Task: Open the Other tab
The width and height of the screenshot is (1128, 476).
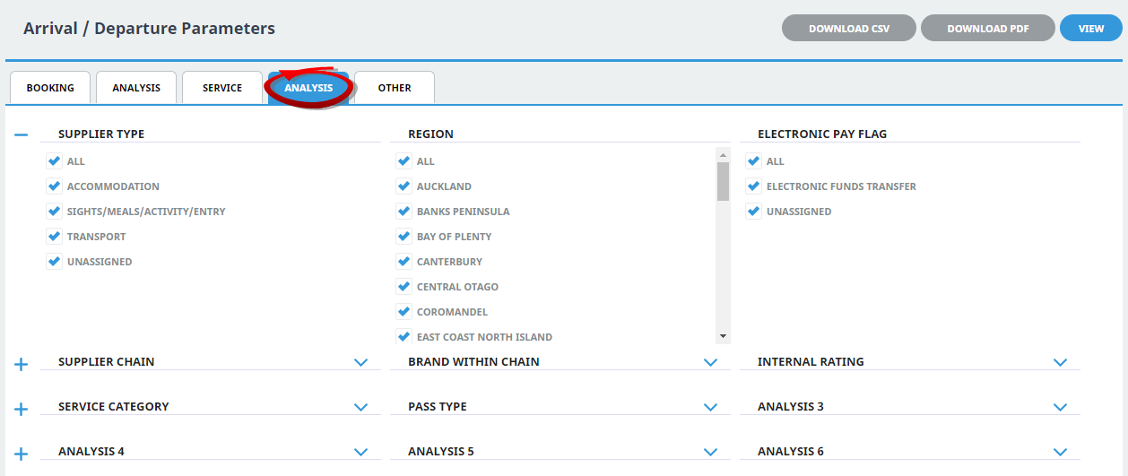Action: pos(395,88)
